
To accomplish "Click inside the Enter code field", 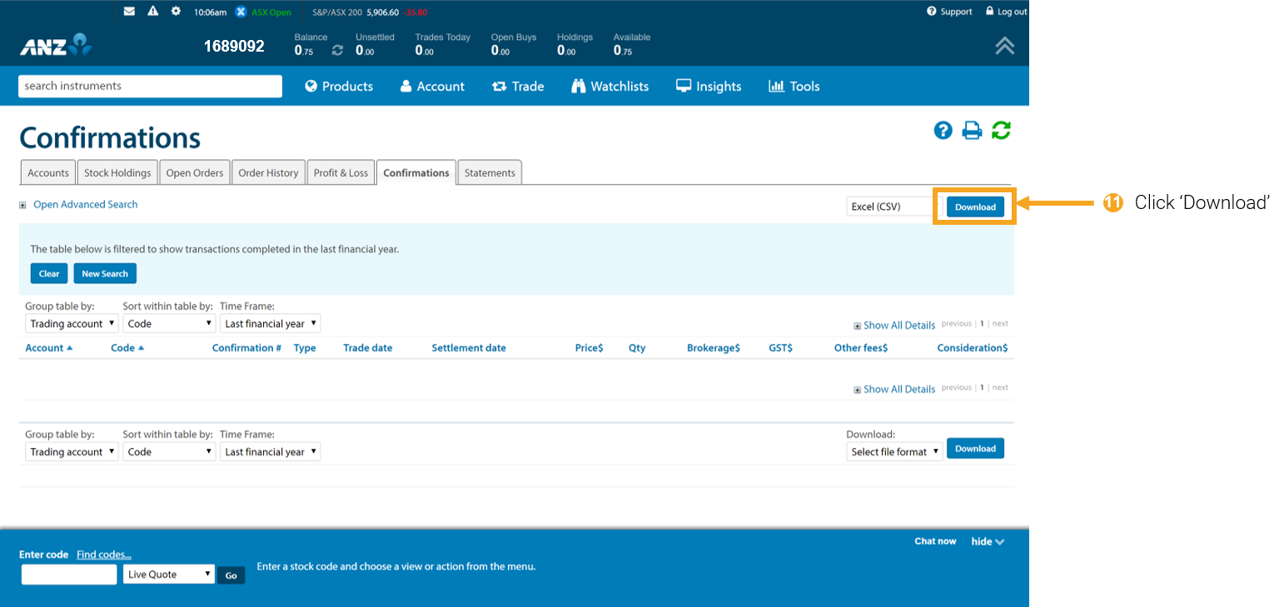I will 68,574.
